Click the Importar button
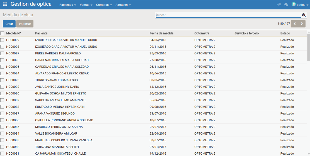 point(25,24)
